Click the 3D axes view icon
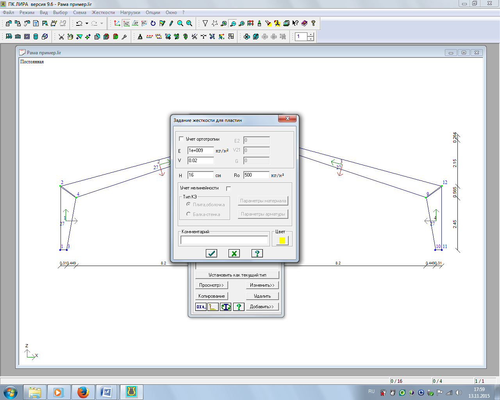 coord(117,23)
